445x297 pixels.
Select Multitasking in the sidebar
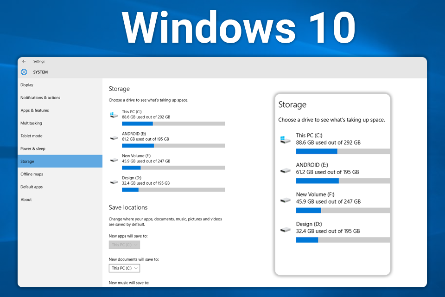point(60,123)
